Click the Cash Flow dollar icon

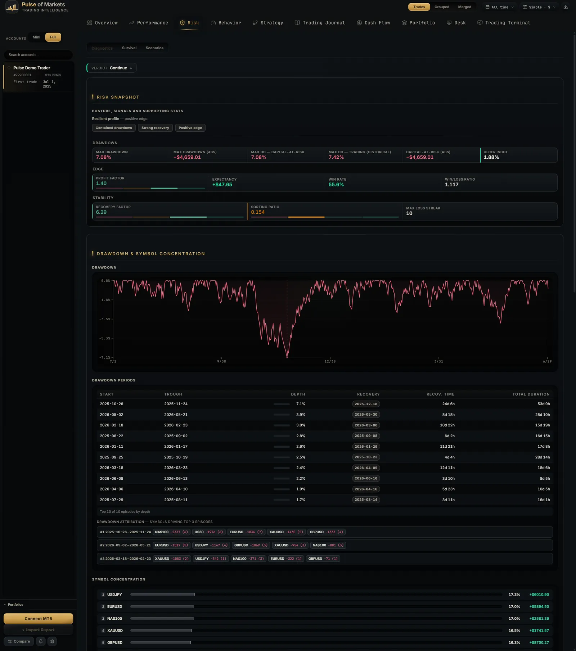tap(359, 23)
